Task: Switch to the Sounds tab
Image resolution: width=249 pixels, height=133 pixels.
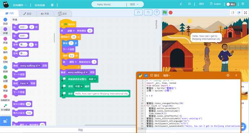Action: click(45, 14)
